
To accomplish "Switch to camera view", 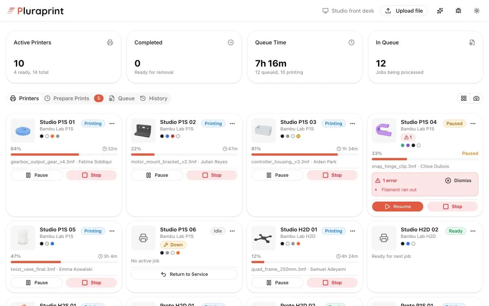I will (476, 98).
